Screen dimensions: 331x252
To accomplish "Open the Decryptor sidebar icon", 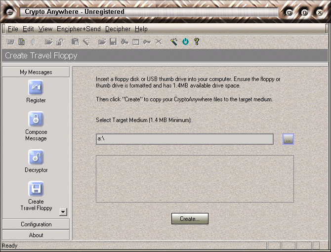I will point(36,157).
